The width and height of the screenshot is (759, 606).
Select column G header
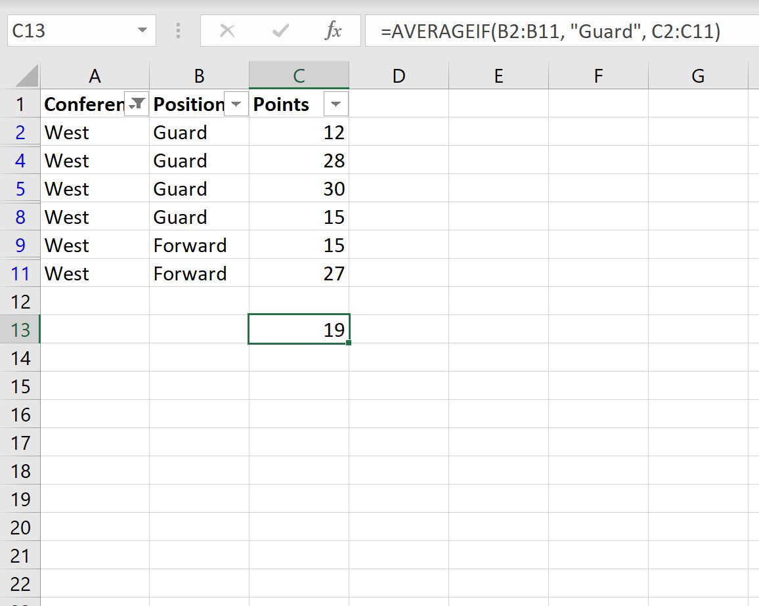[x=698, y=76]
